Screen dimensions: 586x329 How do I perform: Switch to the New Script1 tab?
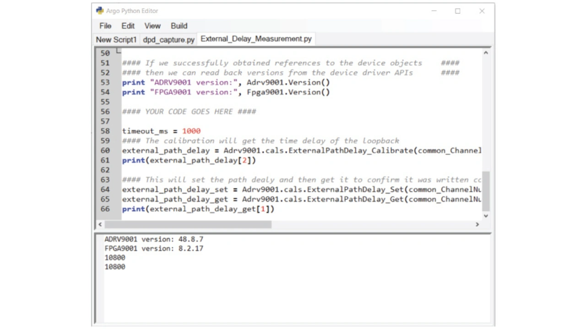point(116,40)
